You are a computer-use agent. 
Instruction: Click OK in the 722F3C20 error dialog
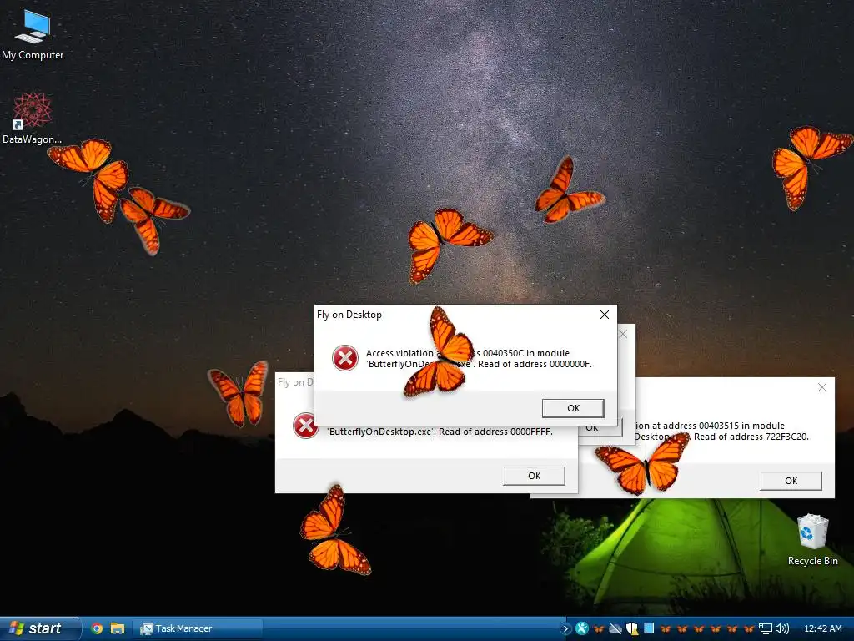click(x=791, y=481)
